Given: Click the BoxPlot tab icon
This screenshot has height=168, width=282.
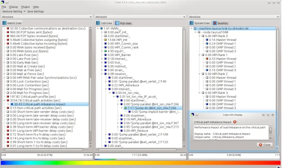Looking at the screenshot, I should click(215, 23).
